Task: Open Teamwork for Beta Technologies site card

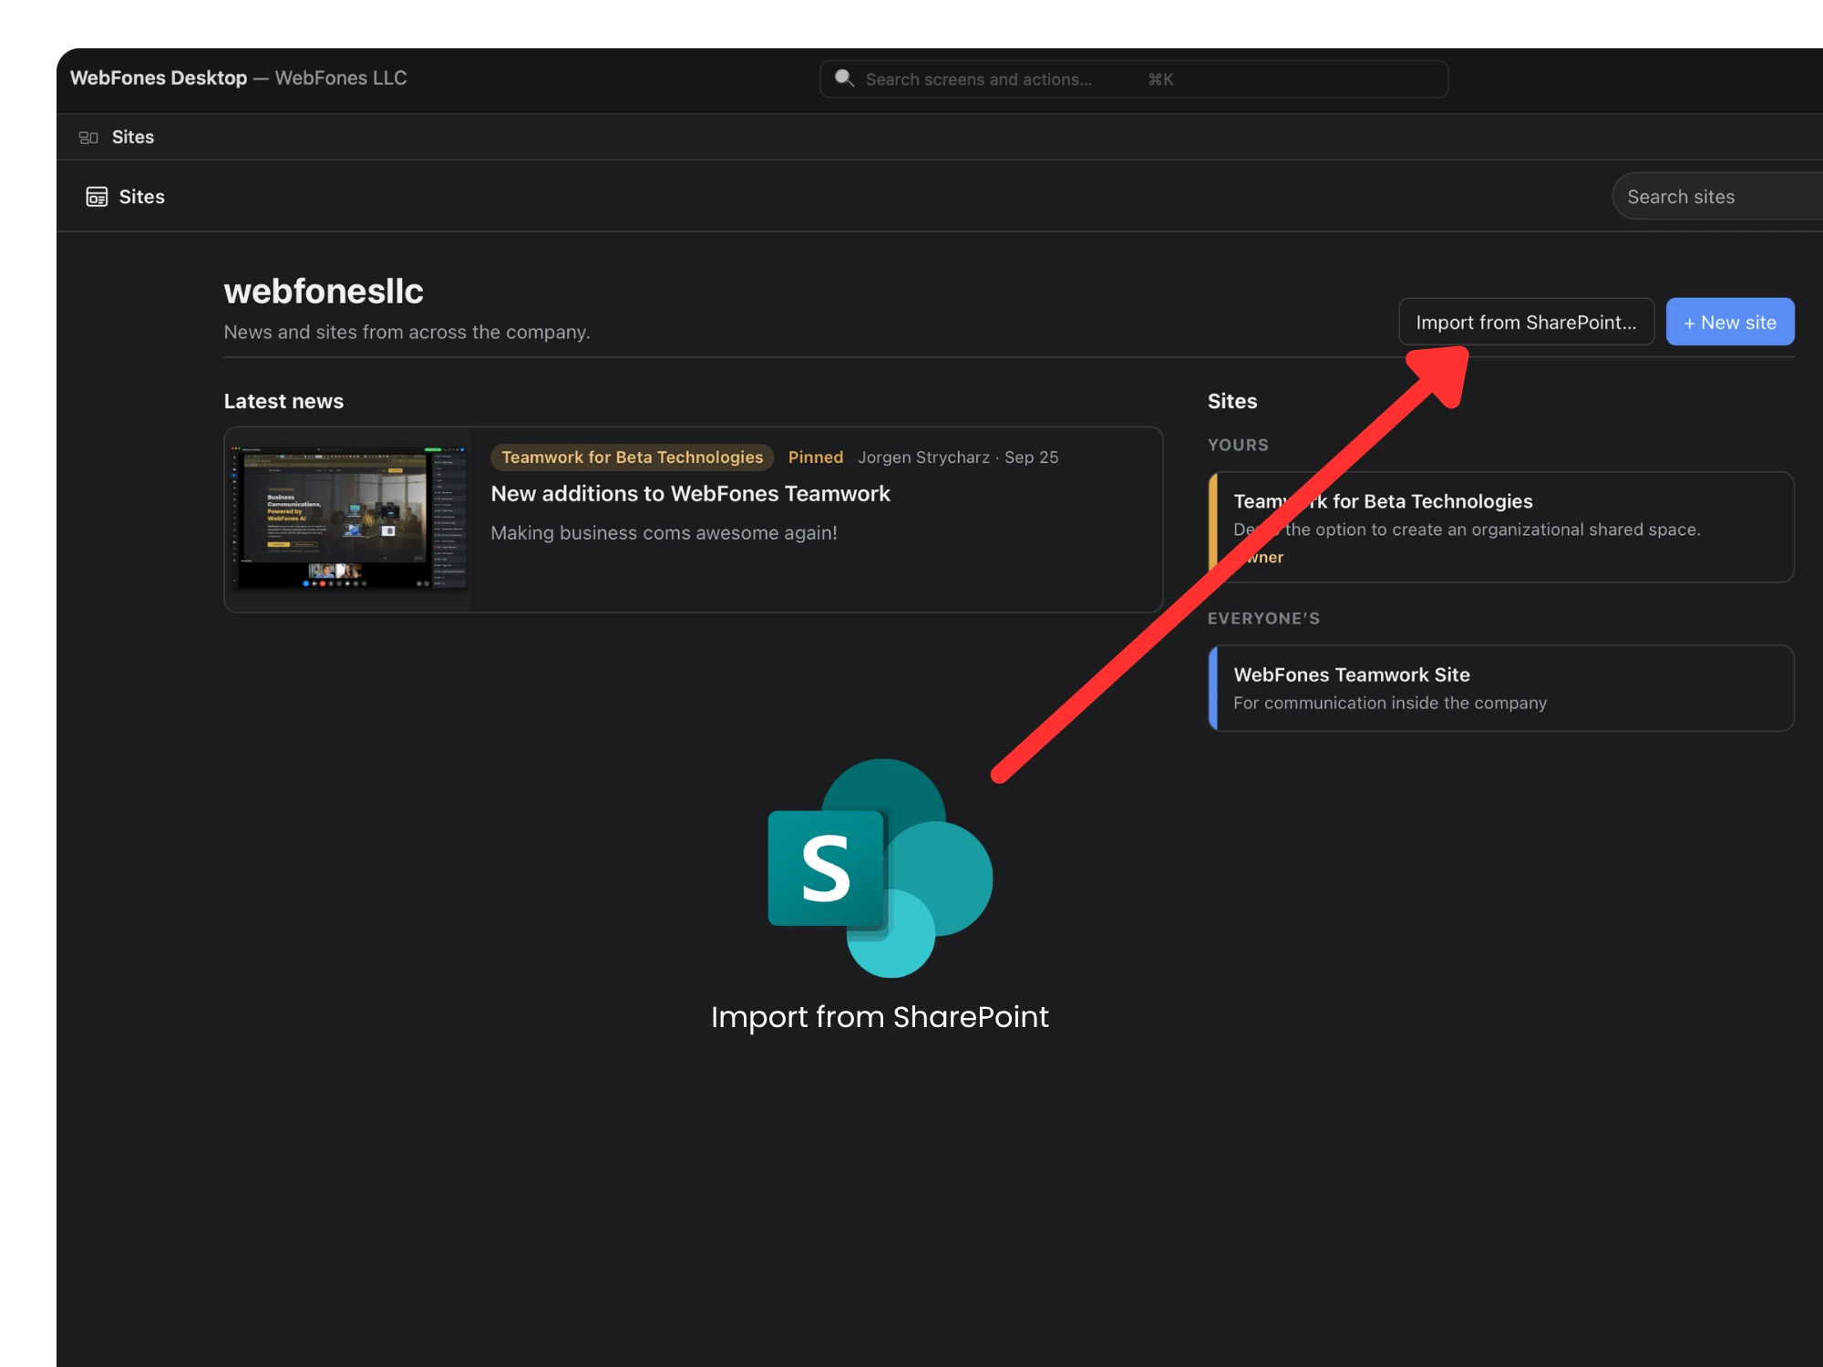Action: coord(1501,527)
